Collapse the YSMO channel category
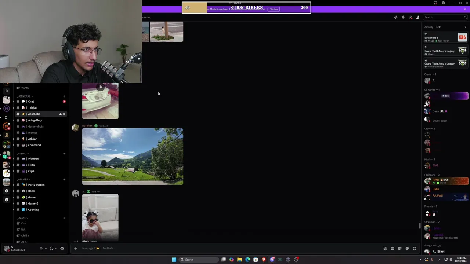This screenshot has height=264, width=470. pyautogui.click(x=23, y=153)
